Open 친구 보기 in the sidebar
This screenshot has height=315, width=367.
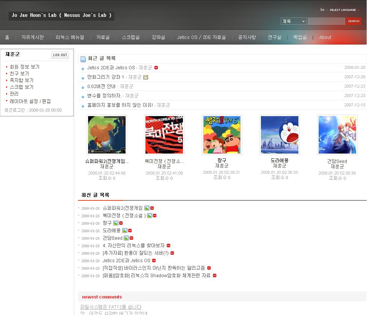coord(19,74)
